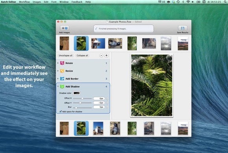The width and height of the screenshot is (228, 153).
Task: Click the pink Rotate step icon
Action: (x=62, y=63)
